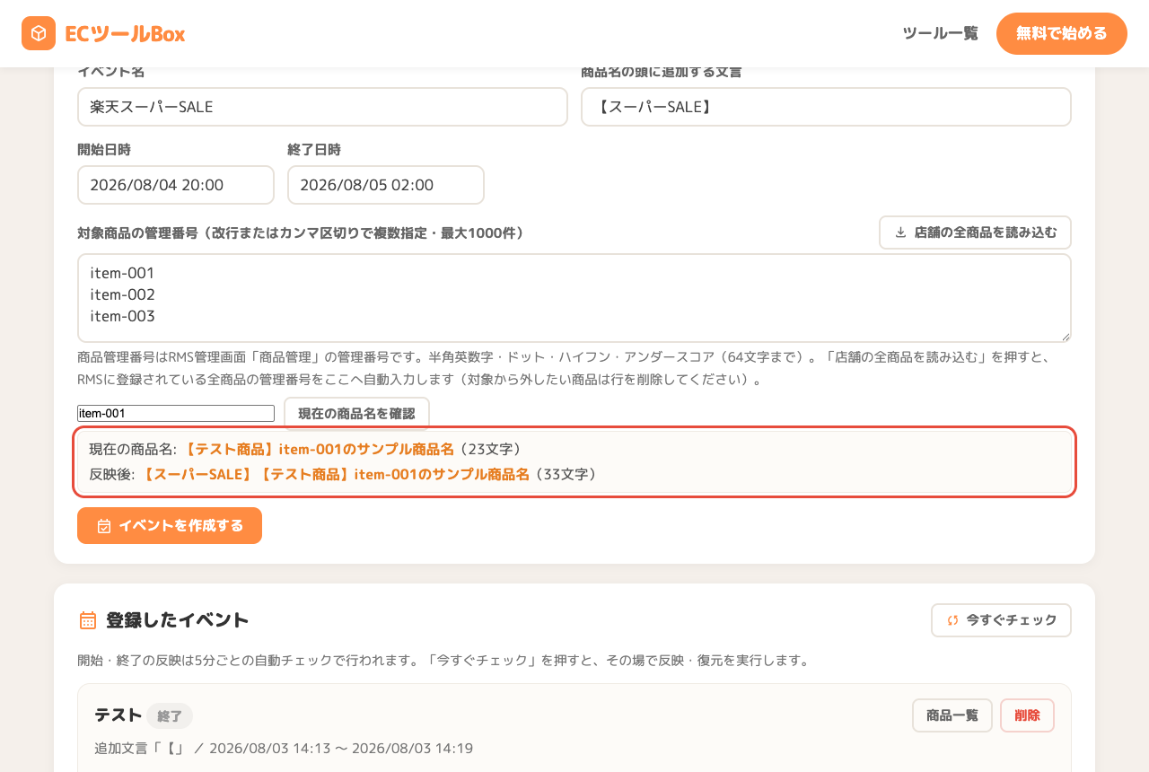Click the ECツールBox brand name link

pyautogui.click(x=125, y=33)
